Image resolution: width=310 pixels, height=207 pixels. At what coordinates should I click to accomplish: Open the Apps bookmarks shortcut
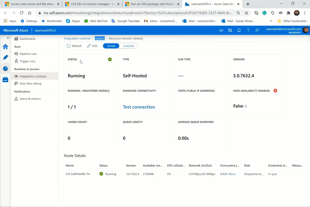click(10, 21)
